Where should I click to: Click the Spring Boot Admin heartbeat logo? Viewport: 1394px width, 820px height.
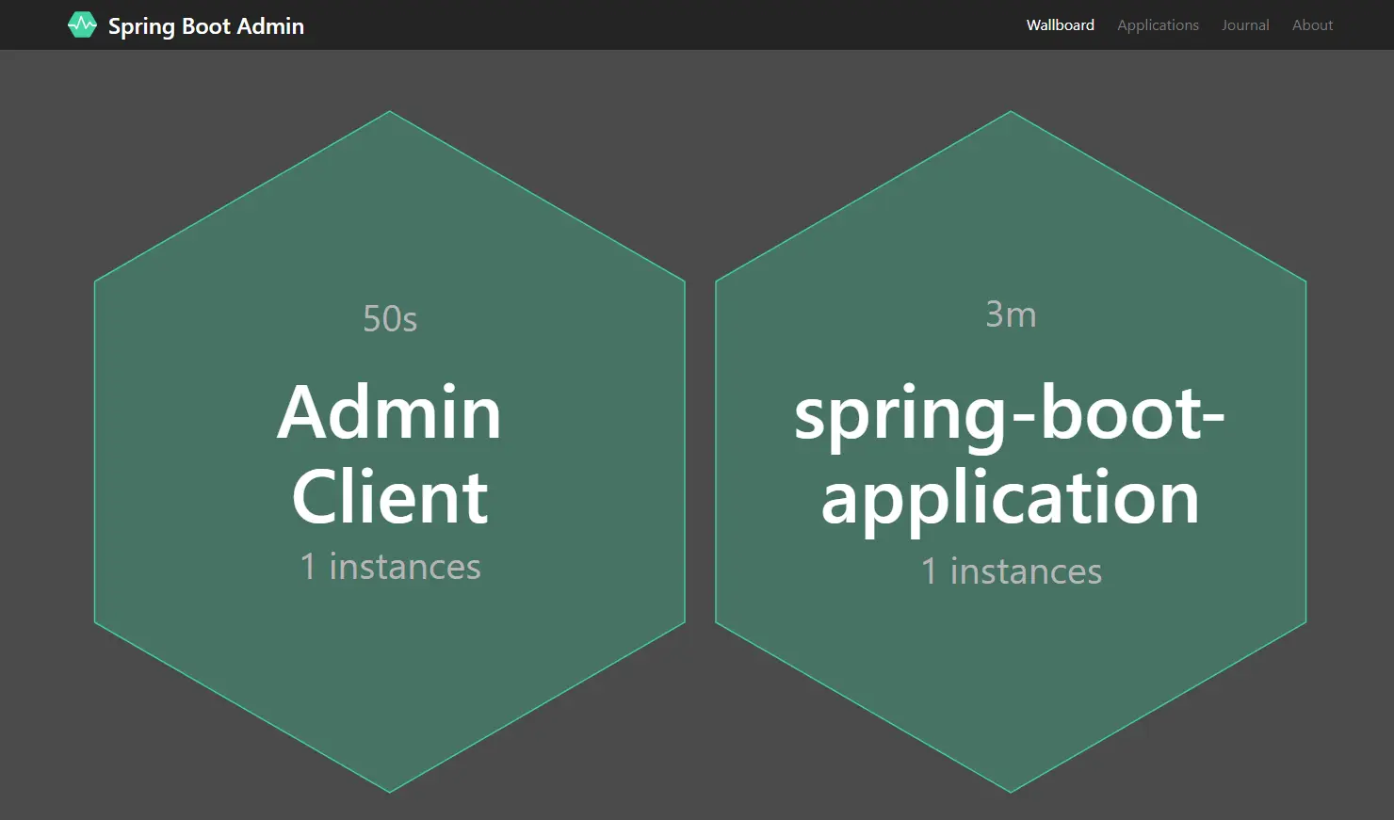point(82,25)
